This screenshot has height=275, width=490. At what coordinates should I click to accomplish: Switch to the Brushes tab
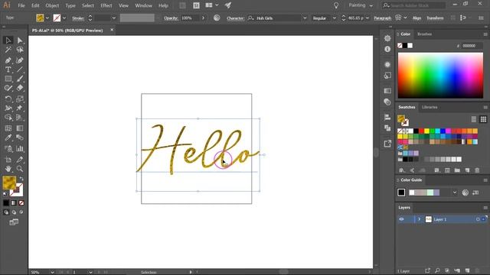coord(424,34)
